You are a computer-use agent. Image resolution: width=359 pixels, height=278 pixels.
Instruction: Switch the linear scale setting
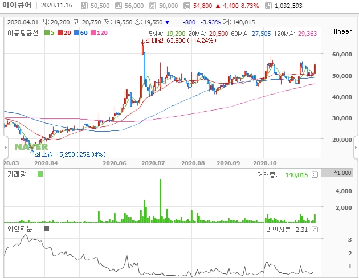pyautogui.click(x=342, y=31)
